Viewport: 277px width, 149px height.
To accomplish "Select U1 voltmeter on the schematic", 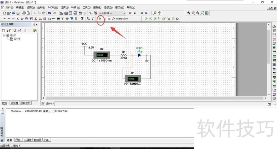I will tap(133, 79).
